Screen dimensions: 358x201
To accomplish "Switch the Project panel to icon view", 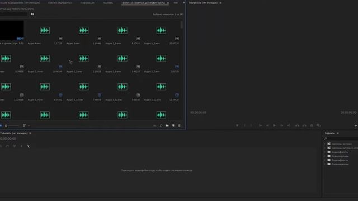I will click(x=1, y=126).
